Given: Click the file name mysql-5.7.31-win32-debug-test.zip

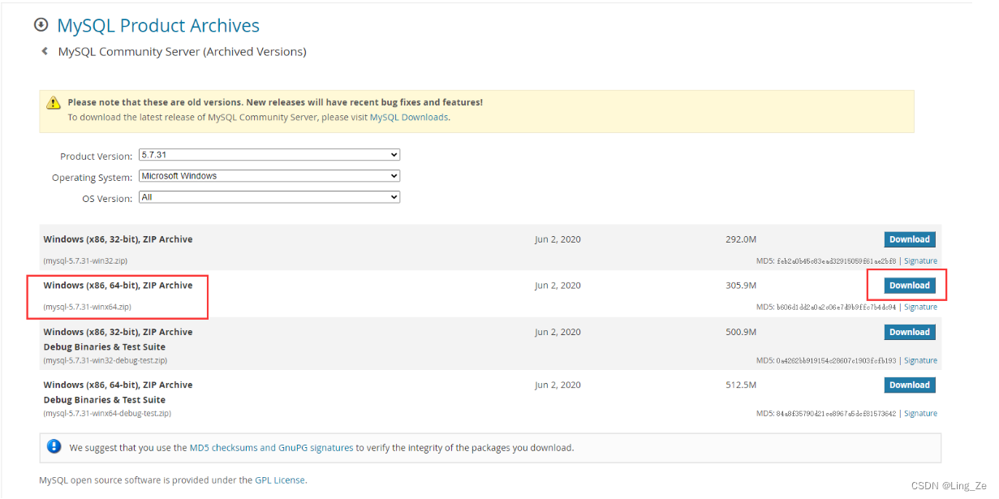Looking at the screenshot, I should (105, 360).
